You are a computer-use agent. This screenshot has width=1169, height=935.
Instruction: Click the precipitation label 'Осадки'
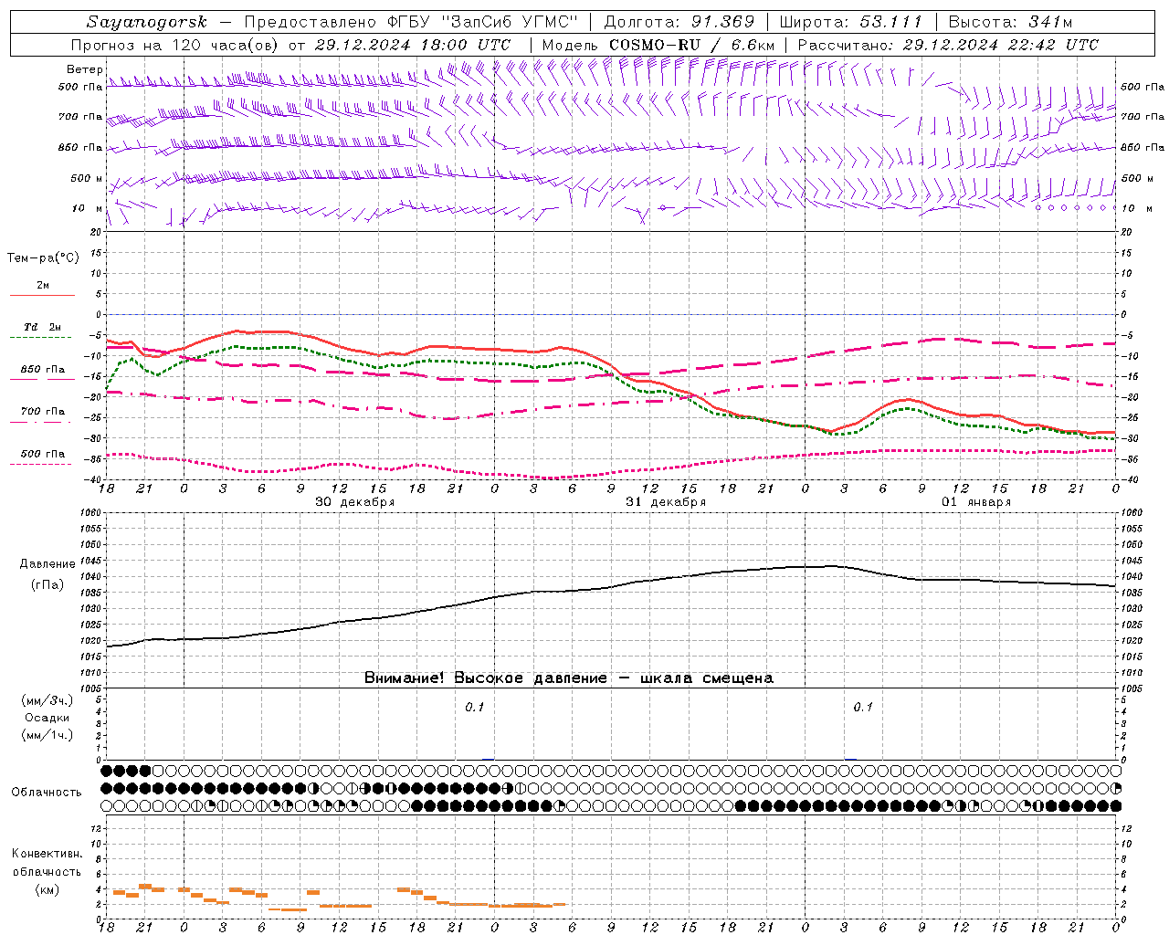pos(47,719)
